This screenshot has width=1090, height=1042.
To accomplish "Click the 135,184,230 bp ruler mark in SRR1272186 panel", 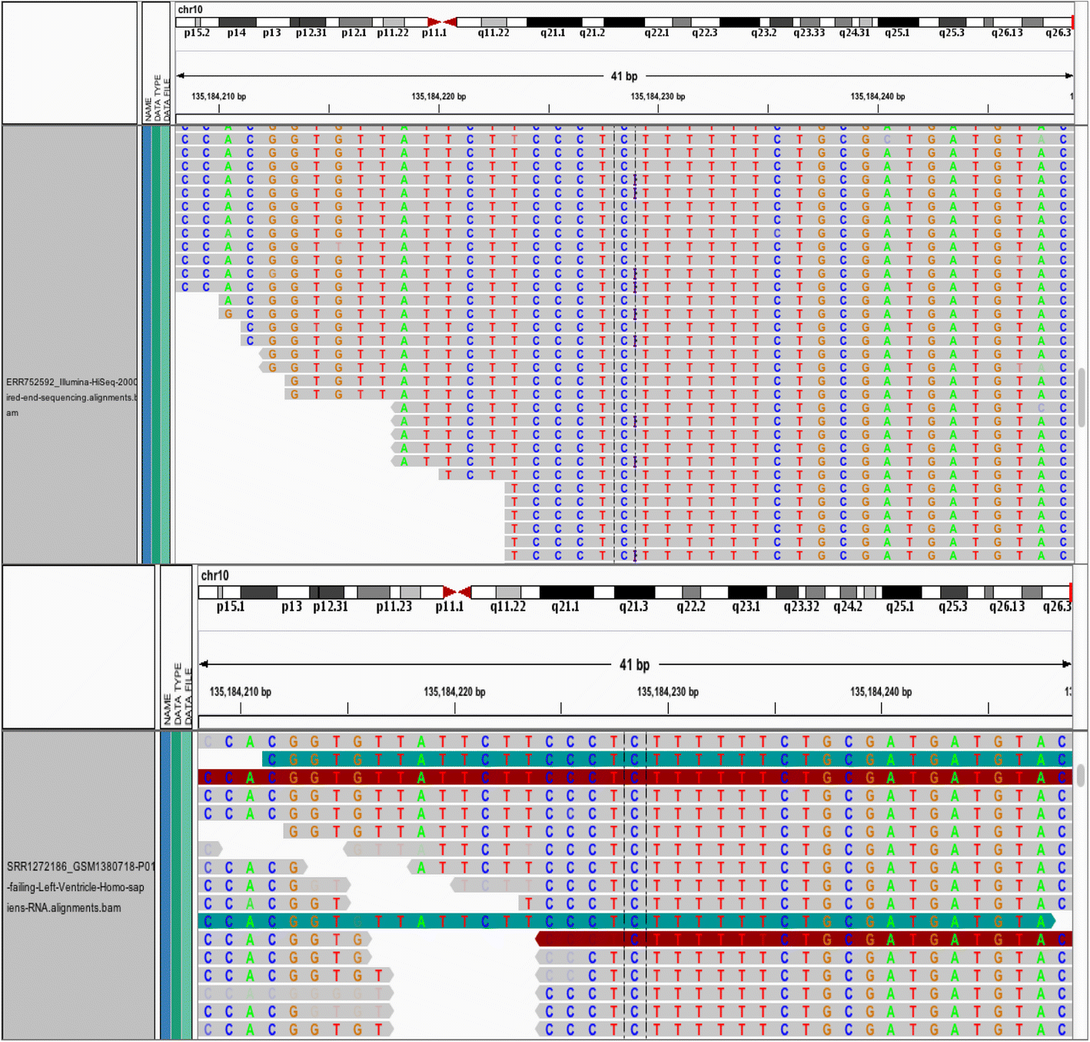I will [667, 691].
